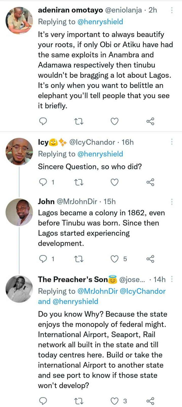Viewport: 182px width, 407px height.
Task: Like adeniran omotayo's tweet
Action: 115,121
